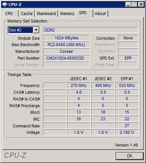Click the empty Serial Number field
The image size is (146, 163).
66,65
